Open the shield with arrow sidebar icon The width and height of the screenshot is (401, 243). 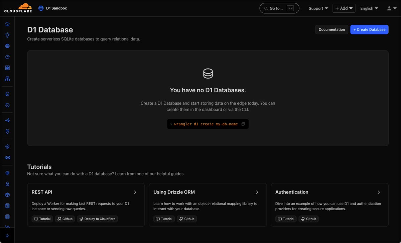[x=7, y=147]
